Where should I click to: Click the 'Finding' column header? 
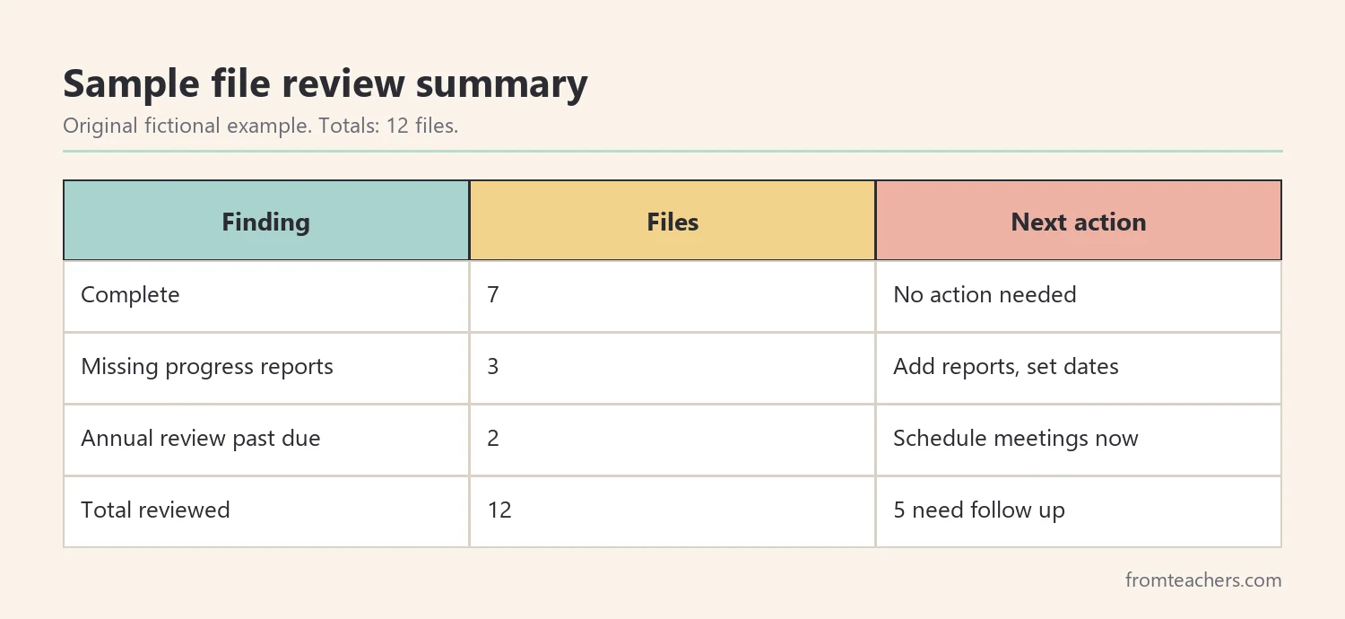tap(266, 221)
